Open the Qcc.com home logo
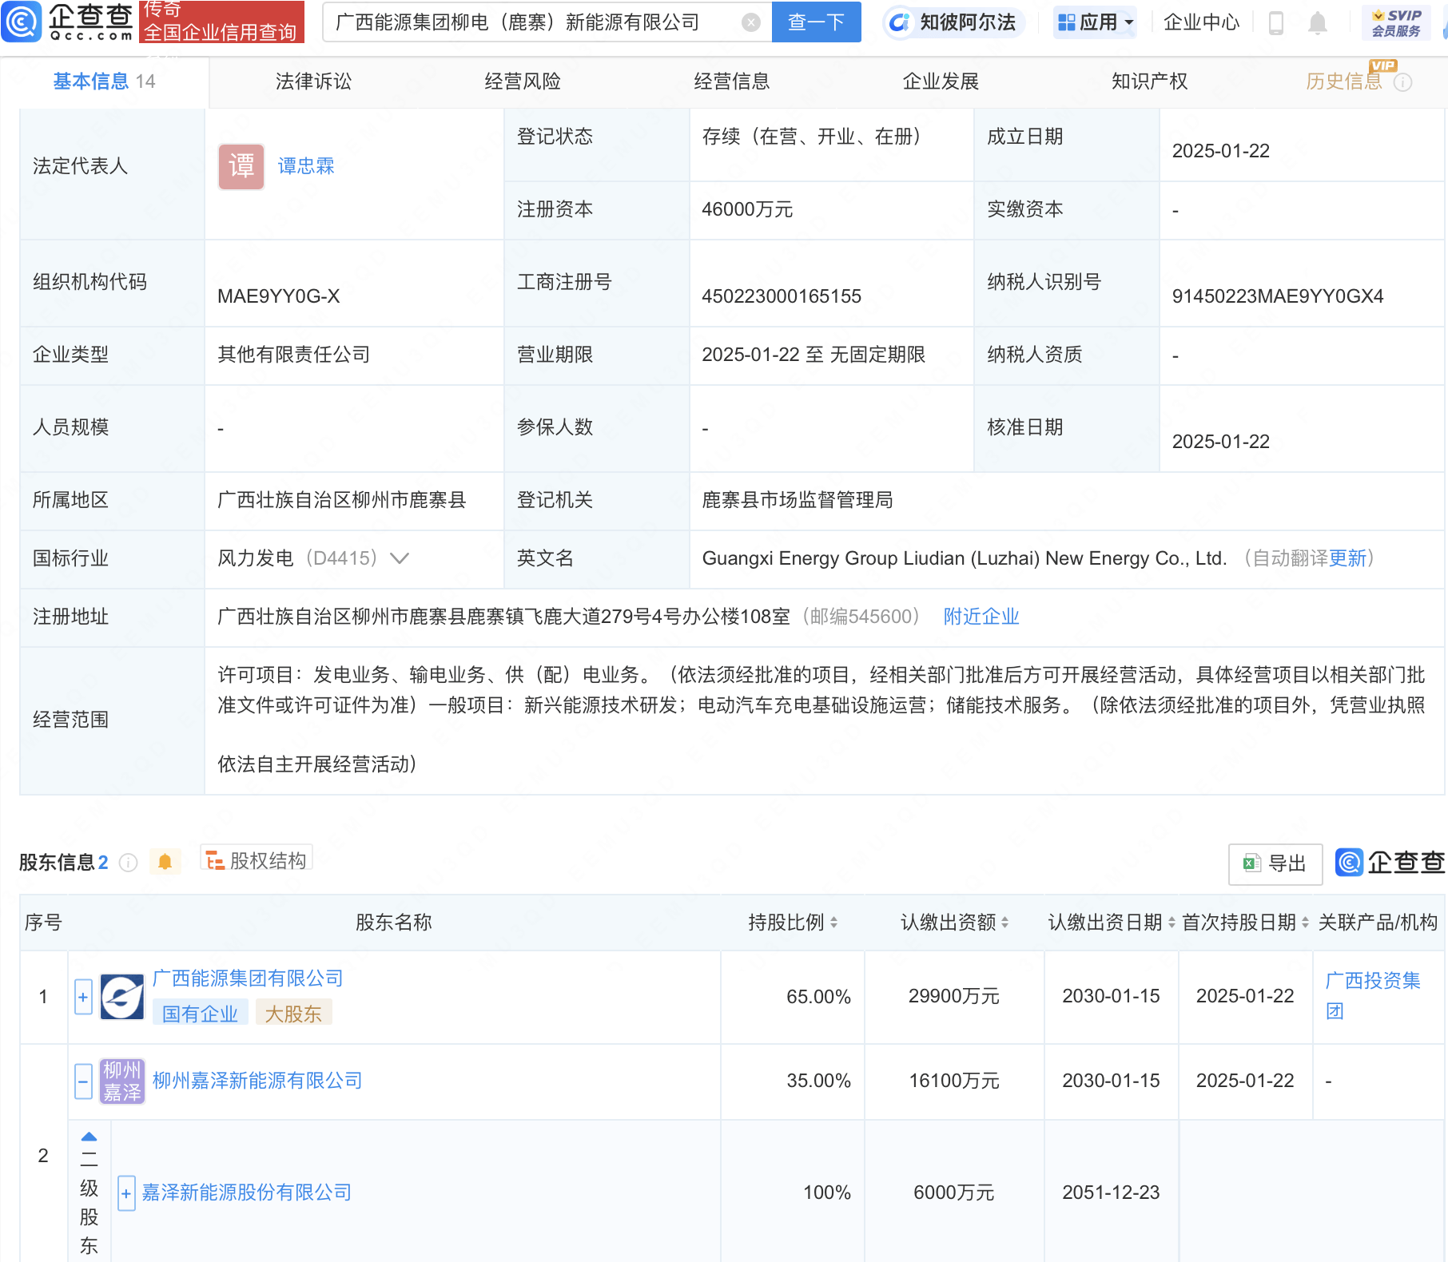Image resolution: width=1448 pixels, height=1262 pixels. pyautogui.click(x=67, y=22)
